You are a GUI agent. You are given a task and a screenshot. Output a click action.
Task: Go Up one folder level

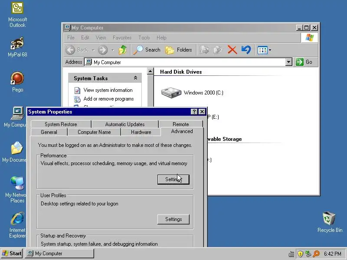point(122,50)
